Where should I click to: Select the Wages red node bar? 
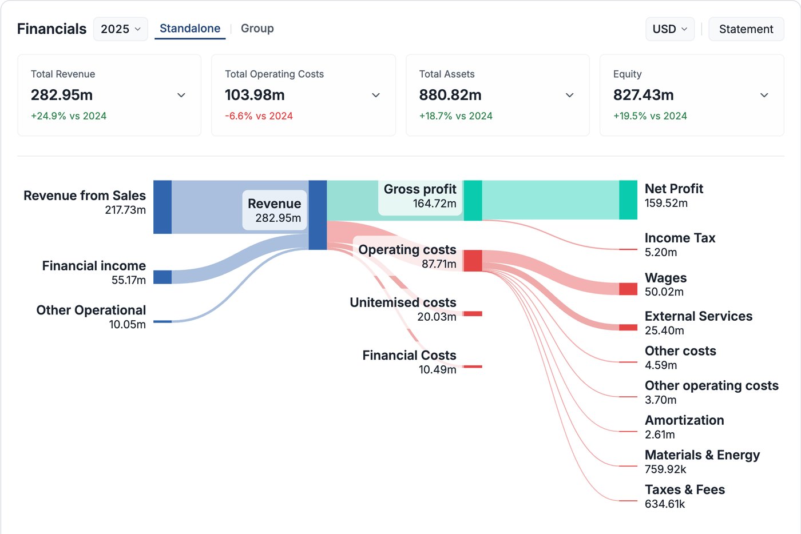(628, 289)
